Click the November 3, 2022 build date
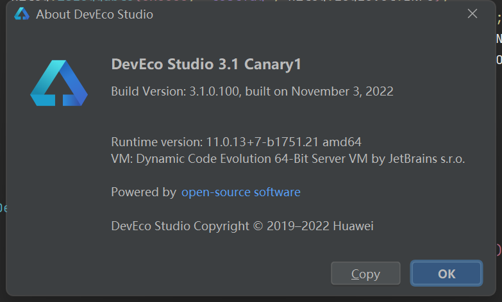Screen dimensions: 502x302 (342, 92)
